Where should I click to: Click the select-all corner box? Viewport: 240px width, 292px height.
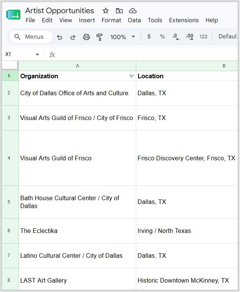pyautogui.click(x=9, y=65)
